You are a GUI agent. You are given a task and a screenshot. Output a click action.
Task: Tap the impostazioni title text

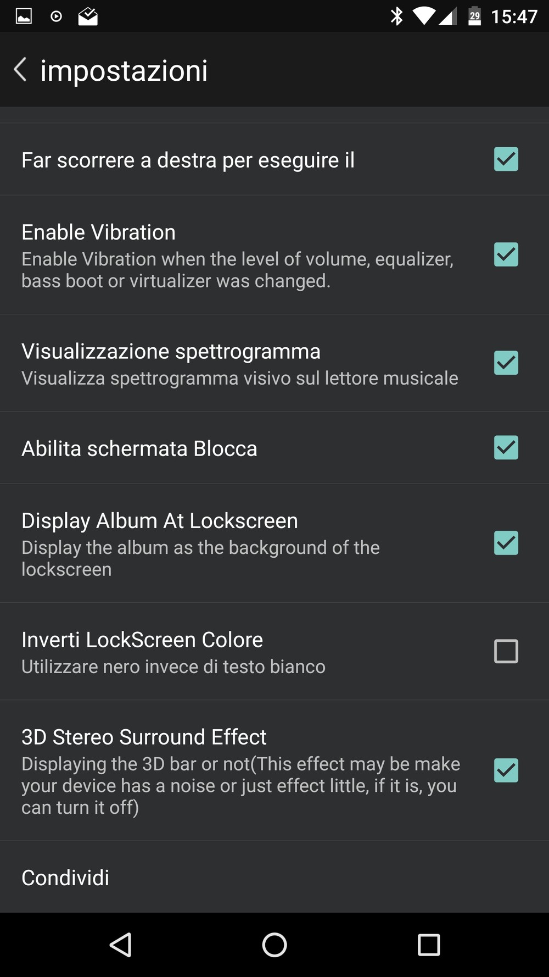124,70
